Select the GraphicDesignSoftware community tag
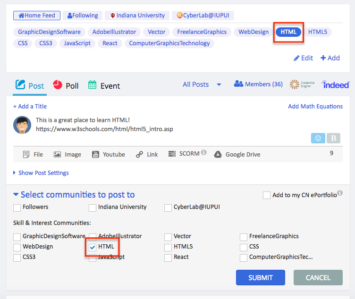Viewport: 355px width, 299px height. pos(49,32)
